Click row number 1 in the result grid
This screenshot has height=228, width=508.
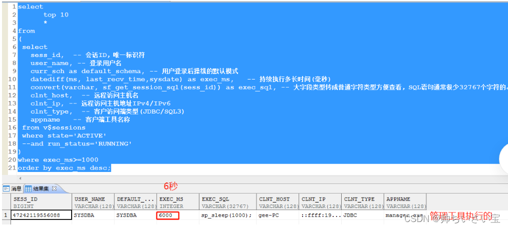point(6,215)
